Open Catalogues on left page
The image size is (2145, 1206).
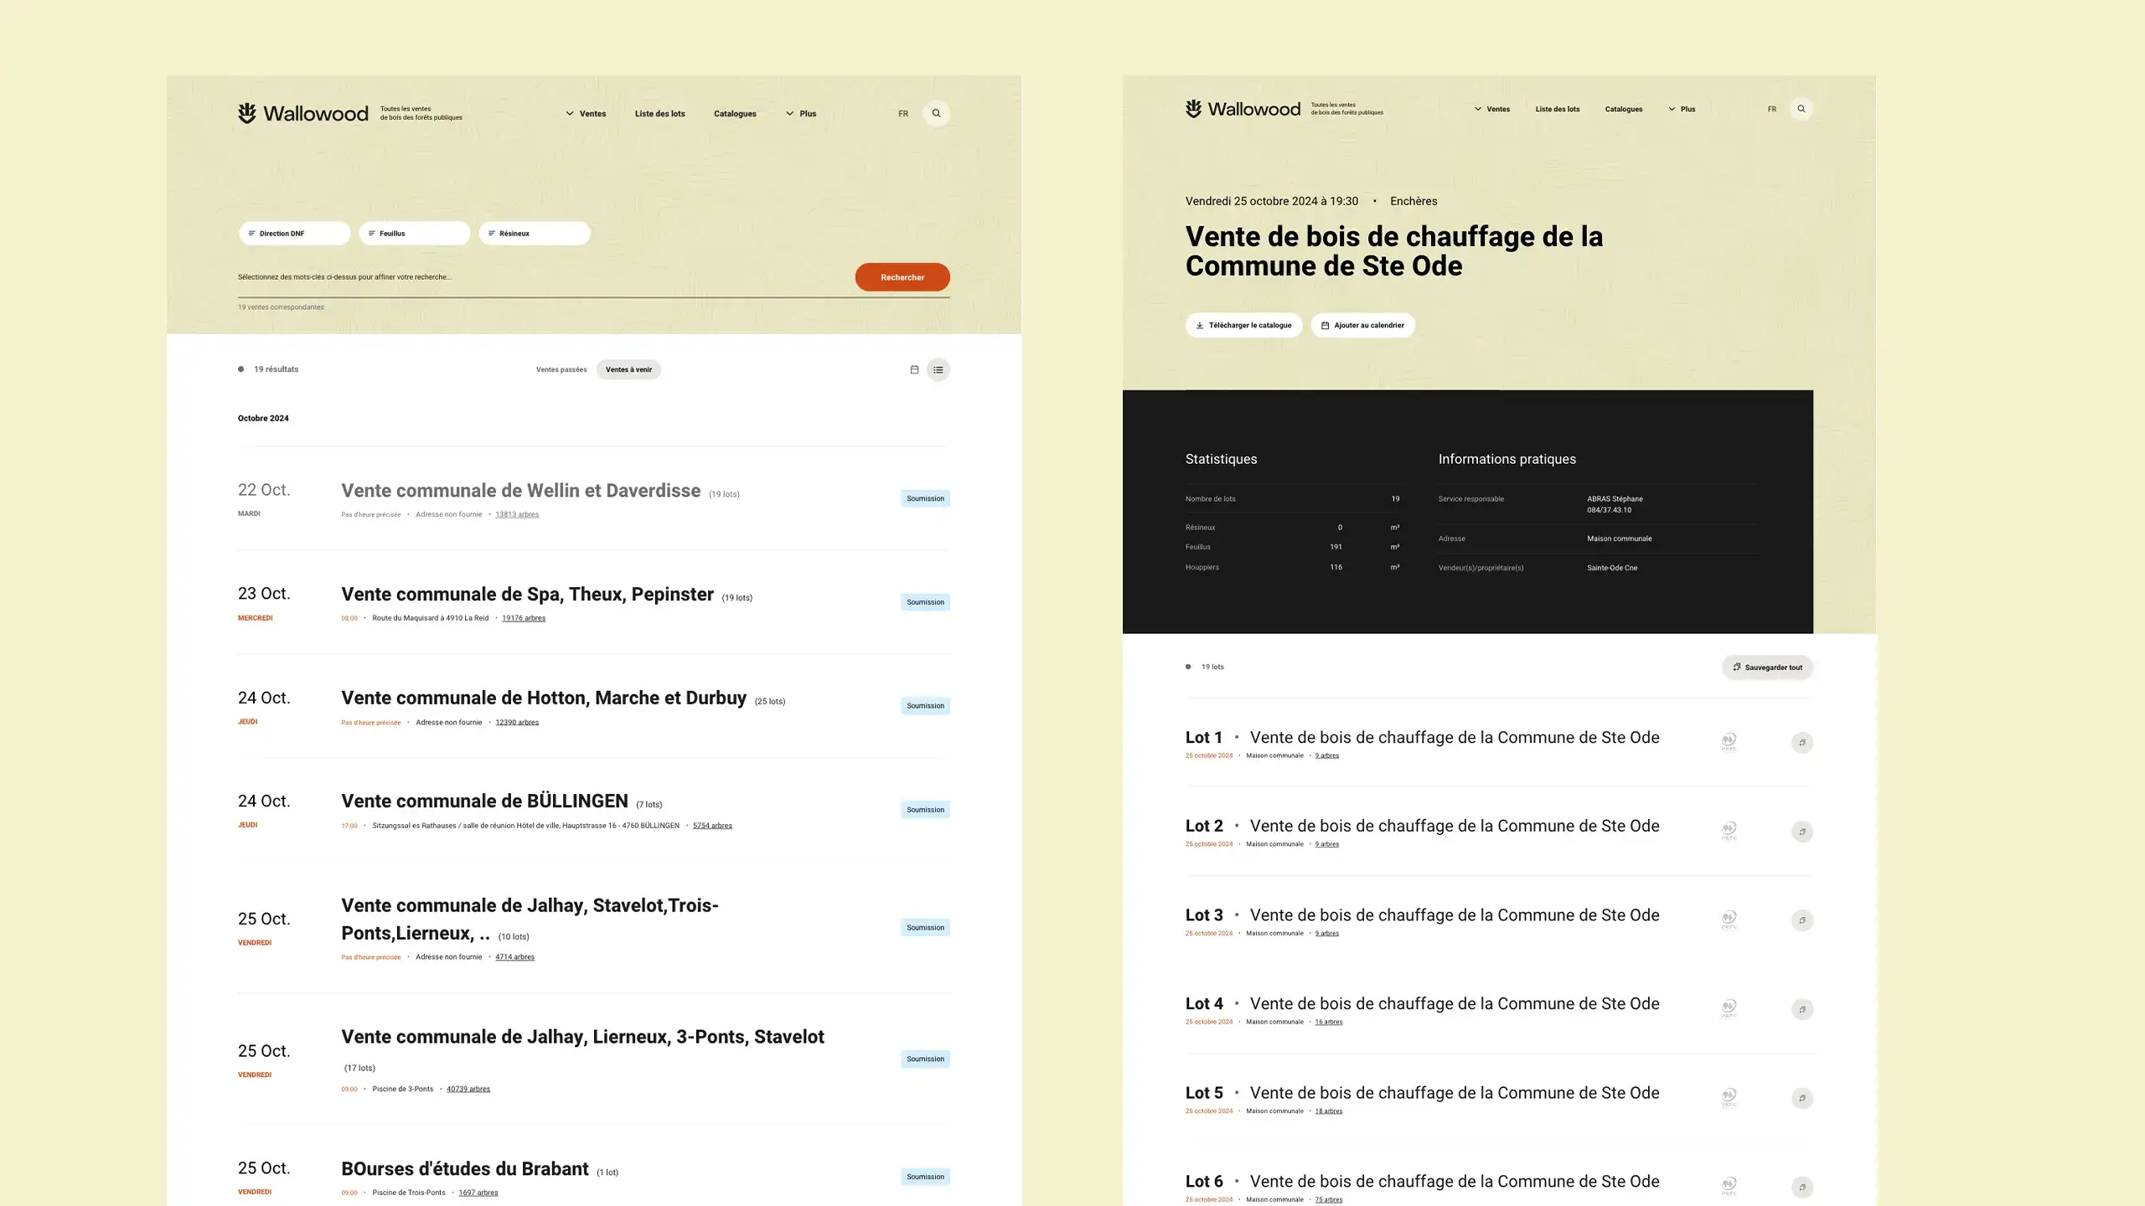point(735,113)
